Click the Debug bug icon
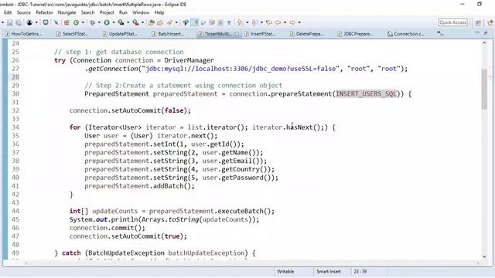Image resolution: width=495 pixels, height=278 pixels. pos(92,22)
